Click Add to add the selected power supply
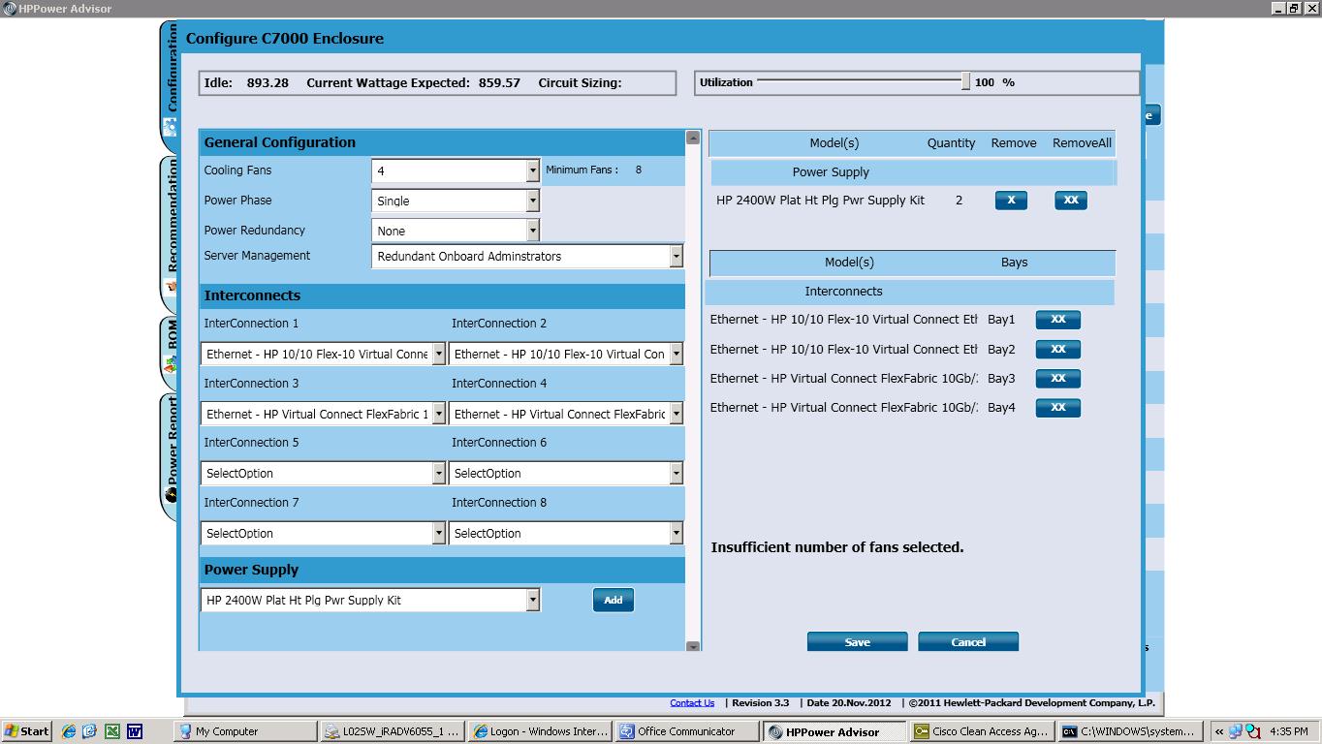The width and height of the screenshot is (1322, 744). (613, 600)
